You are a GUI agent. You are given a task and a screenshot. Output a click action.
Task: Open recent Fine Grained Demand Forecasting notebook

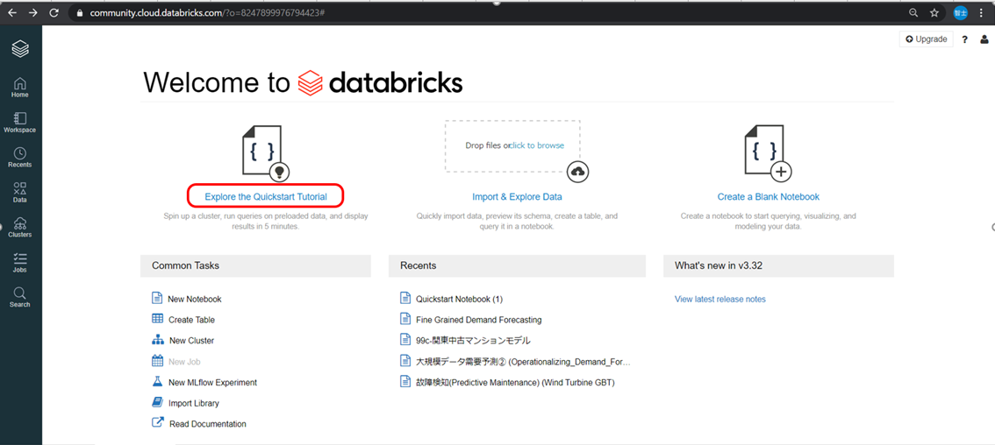click(478, 320)
